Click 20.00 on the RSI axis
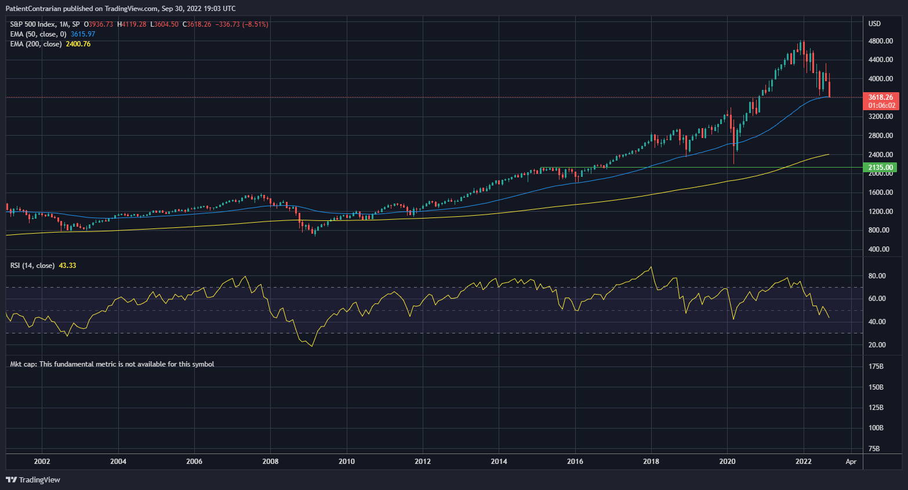908x490 pixels. pyautogui.click(x=877, y=345)
